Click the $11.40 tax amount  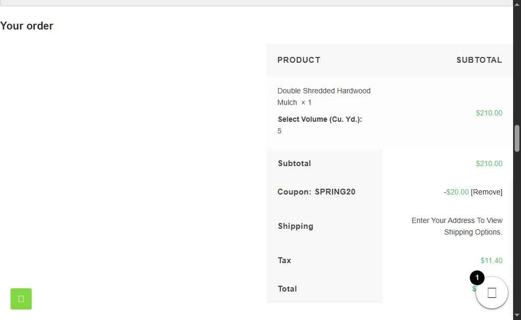coord(491,260)
